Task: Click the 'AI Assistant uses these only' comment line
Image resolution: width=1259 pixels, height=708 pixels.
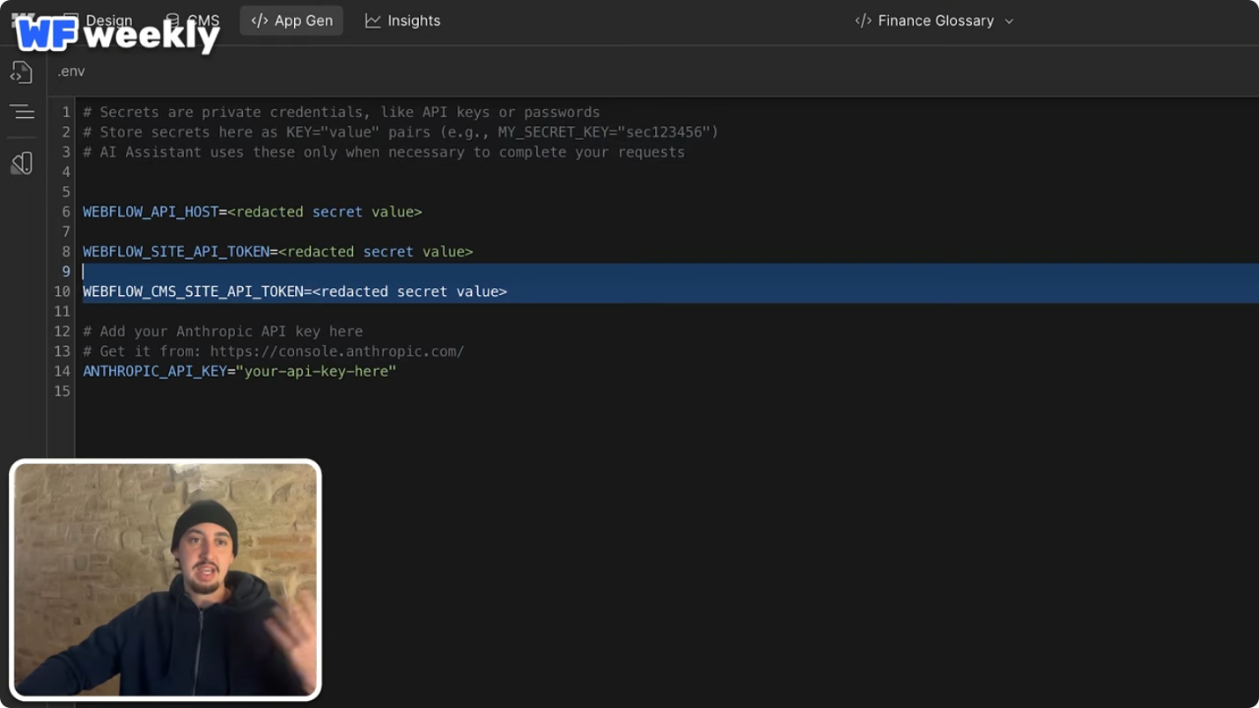Action: coord(384,152)
